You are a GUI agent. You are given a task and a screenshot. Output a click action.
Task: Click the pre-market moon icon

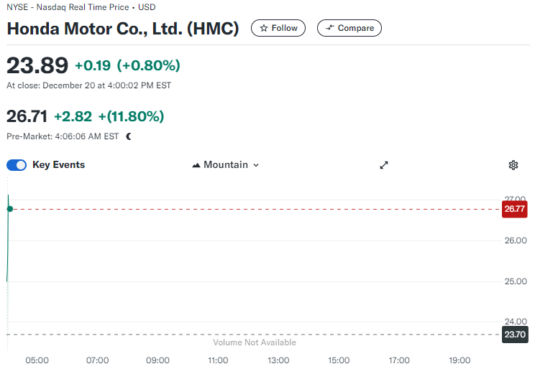pyautogui.click(x=129, y=136)
